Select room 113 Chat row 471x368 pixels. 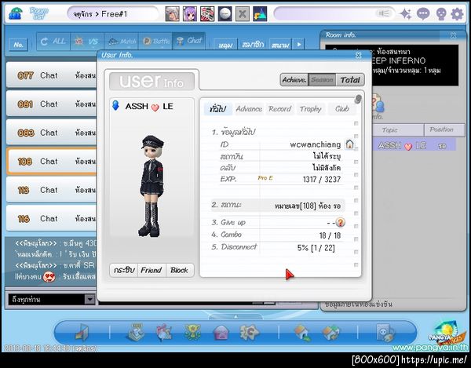click(x=51, y=190)
